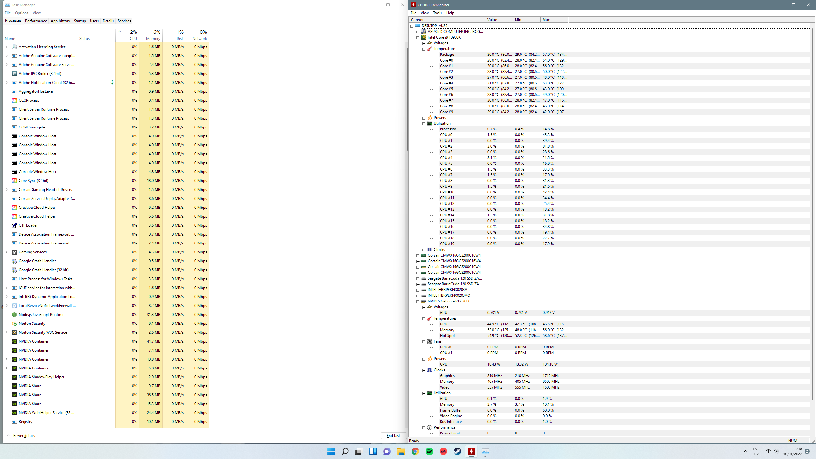Screen dimensions: 816x459
Task: Expand Activation Licensing Service process
Action: pyautogui.click(x=6, y=47)
